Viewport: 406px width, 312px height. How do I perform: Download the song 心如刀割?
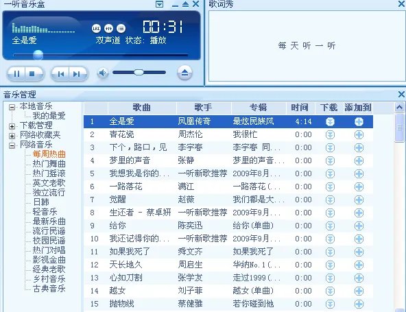330,278
